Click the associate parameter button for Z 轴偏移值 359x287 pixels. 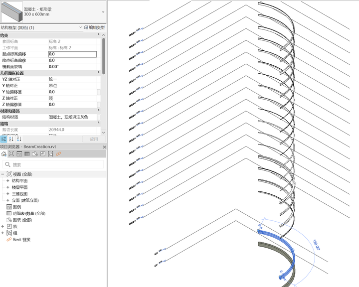(99, 105)
